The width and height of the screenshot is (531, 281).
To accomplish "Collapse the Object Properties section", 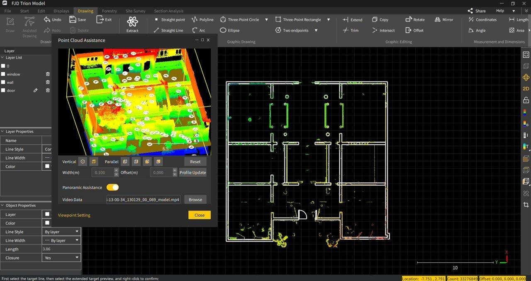I will click(x=2, y=205).
